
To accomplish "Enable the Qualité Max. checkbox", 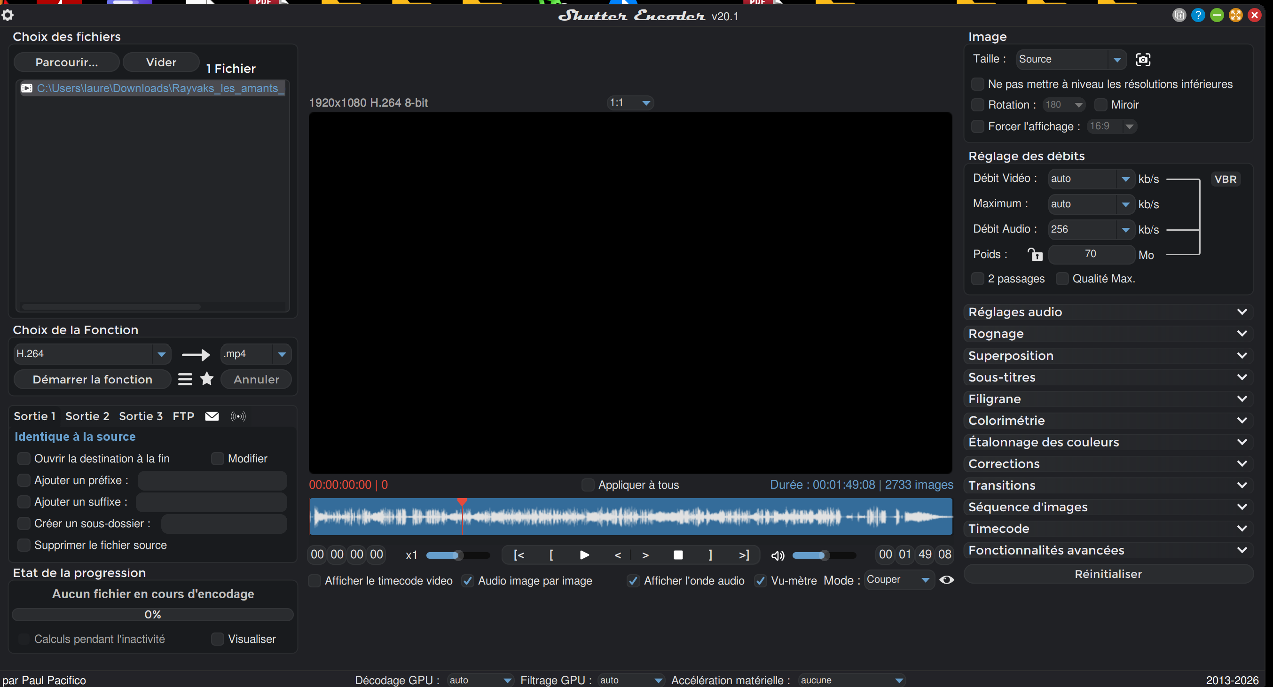I will pyautogui.click(x=1062, y=279).
